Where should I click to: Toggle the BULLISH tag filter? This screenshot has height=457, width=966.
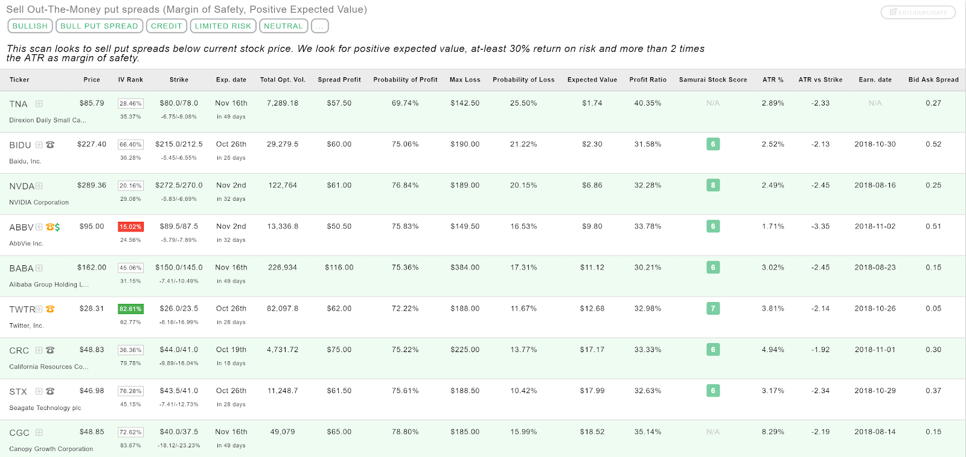pos(30,26)
